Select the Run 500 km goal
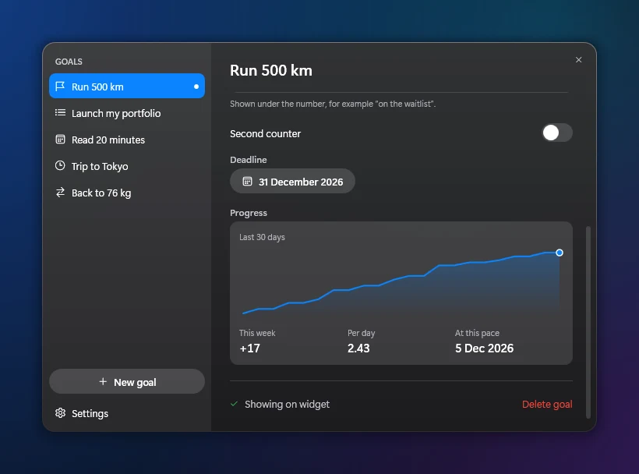The height and width of the screenshot is (474, 639). (x=127, y=86)
